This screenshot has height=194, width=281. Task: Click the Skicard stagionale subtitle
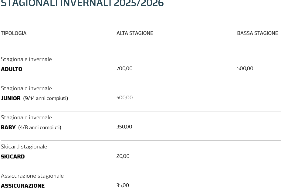click(x=24, y=147)
